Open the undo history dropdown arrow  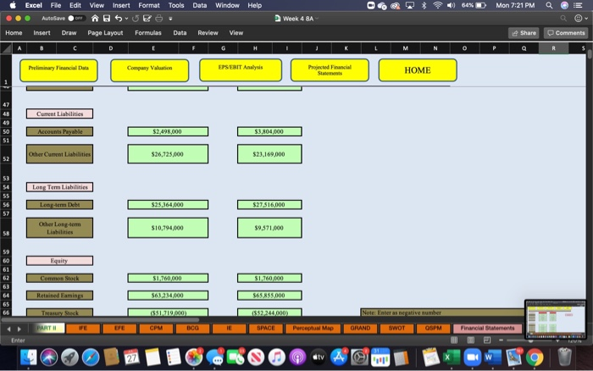pyautogui.click(x=126, y=18)
